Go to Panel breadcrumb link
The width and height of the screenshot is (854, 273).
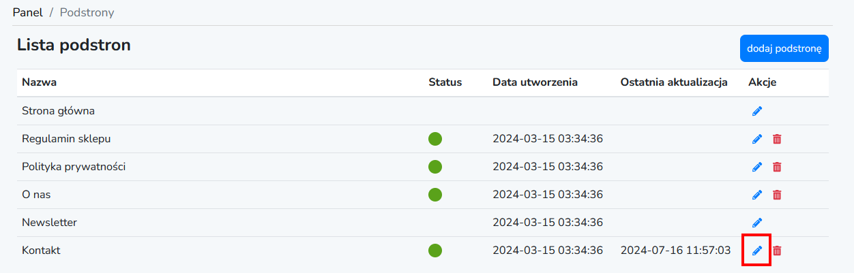coord(28,12)
